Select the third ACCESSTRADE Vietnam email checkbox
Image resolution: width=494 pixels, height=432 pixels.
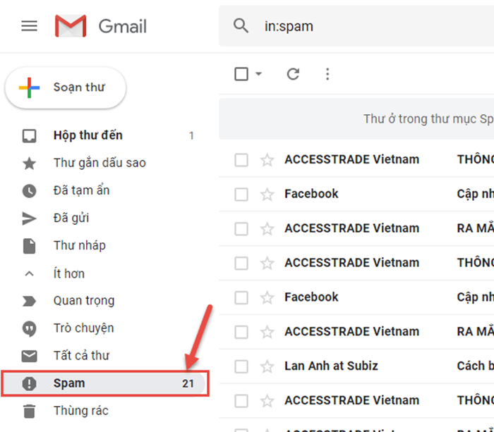[x=241, y=263]
